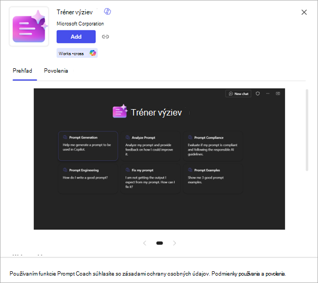Click the Tréner výziev app logo icon
318x283 pixels.
click(x=29, y=26)
